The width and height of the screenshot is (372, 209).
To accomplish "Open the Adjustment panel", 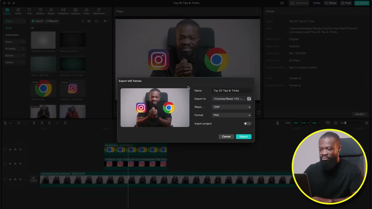I will pyautogui.click(x=99, y=11).
